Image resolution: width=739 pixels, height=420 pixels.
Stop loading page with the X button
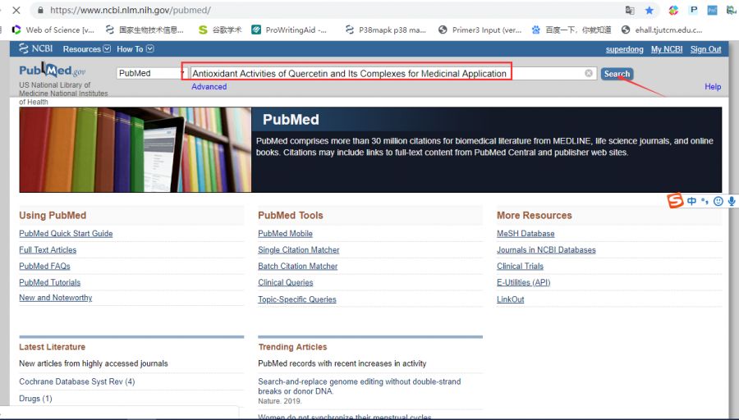click(16, 11)
